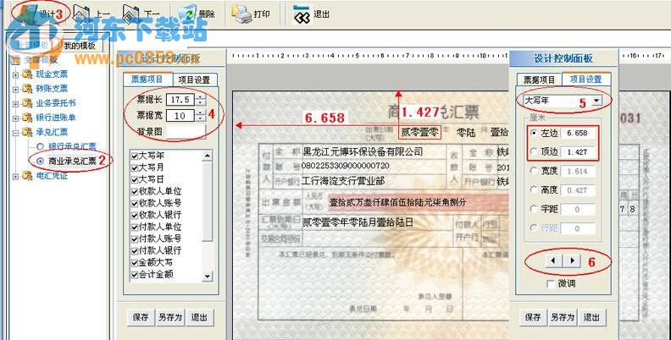The image size is (671, 340).
Task: Click 另存为 in right design panel
Action: (563, 317)
